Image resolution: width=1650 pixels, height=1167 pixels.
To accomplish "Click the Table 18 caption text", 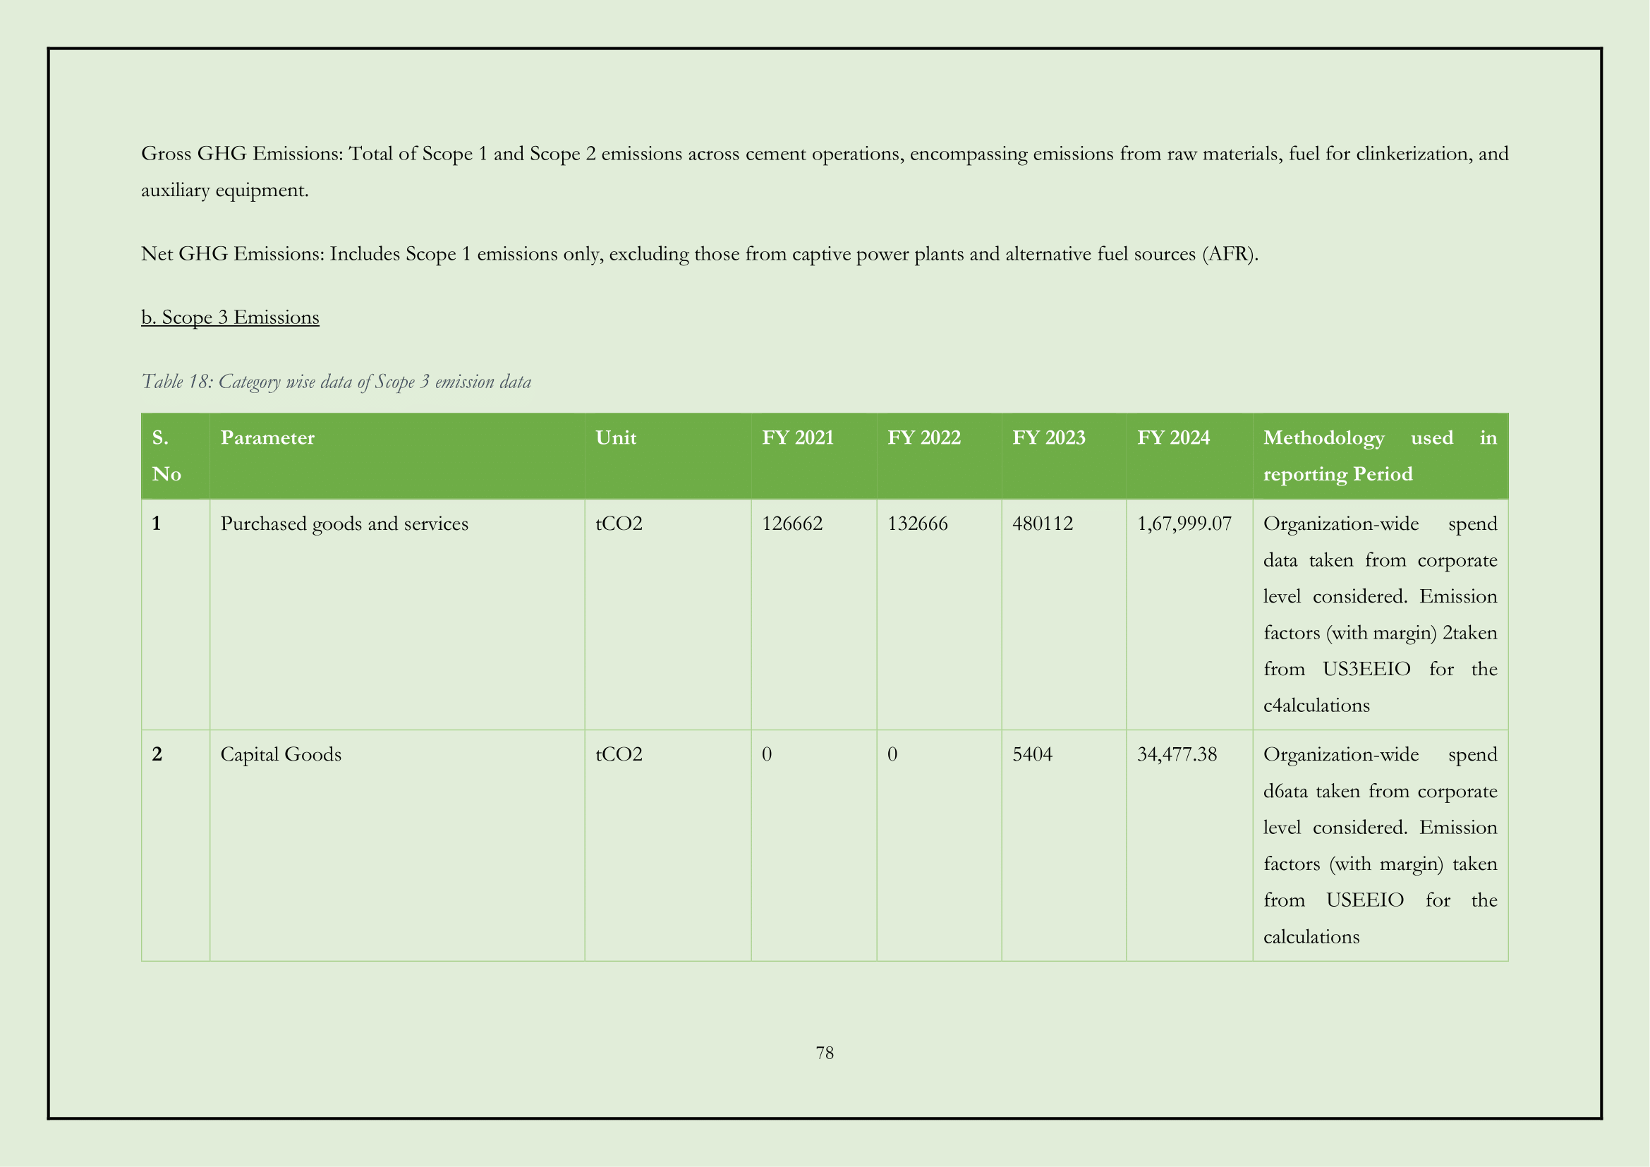I will point(336,381).
